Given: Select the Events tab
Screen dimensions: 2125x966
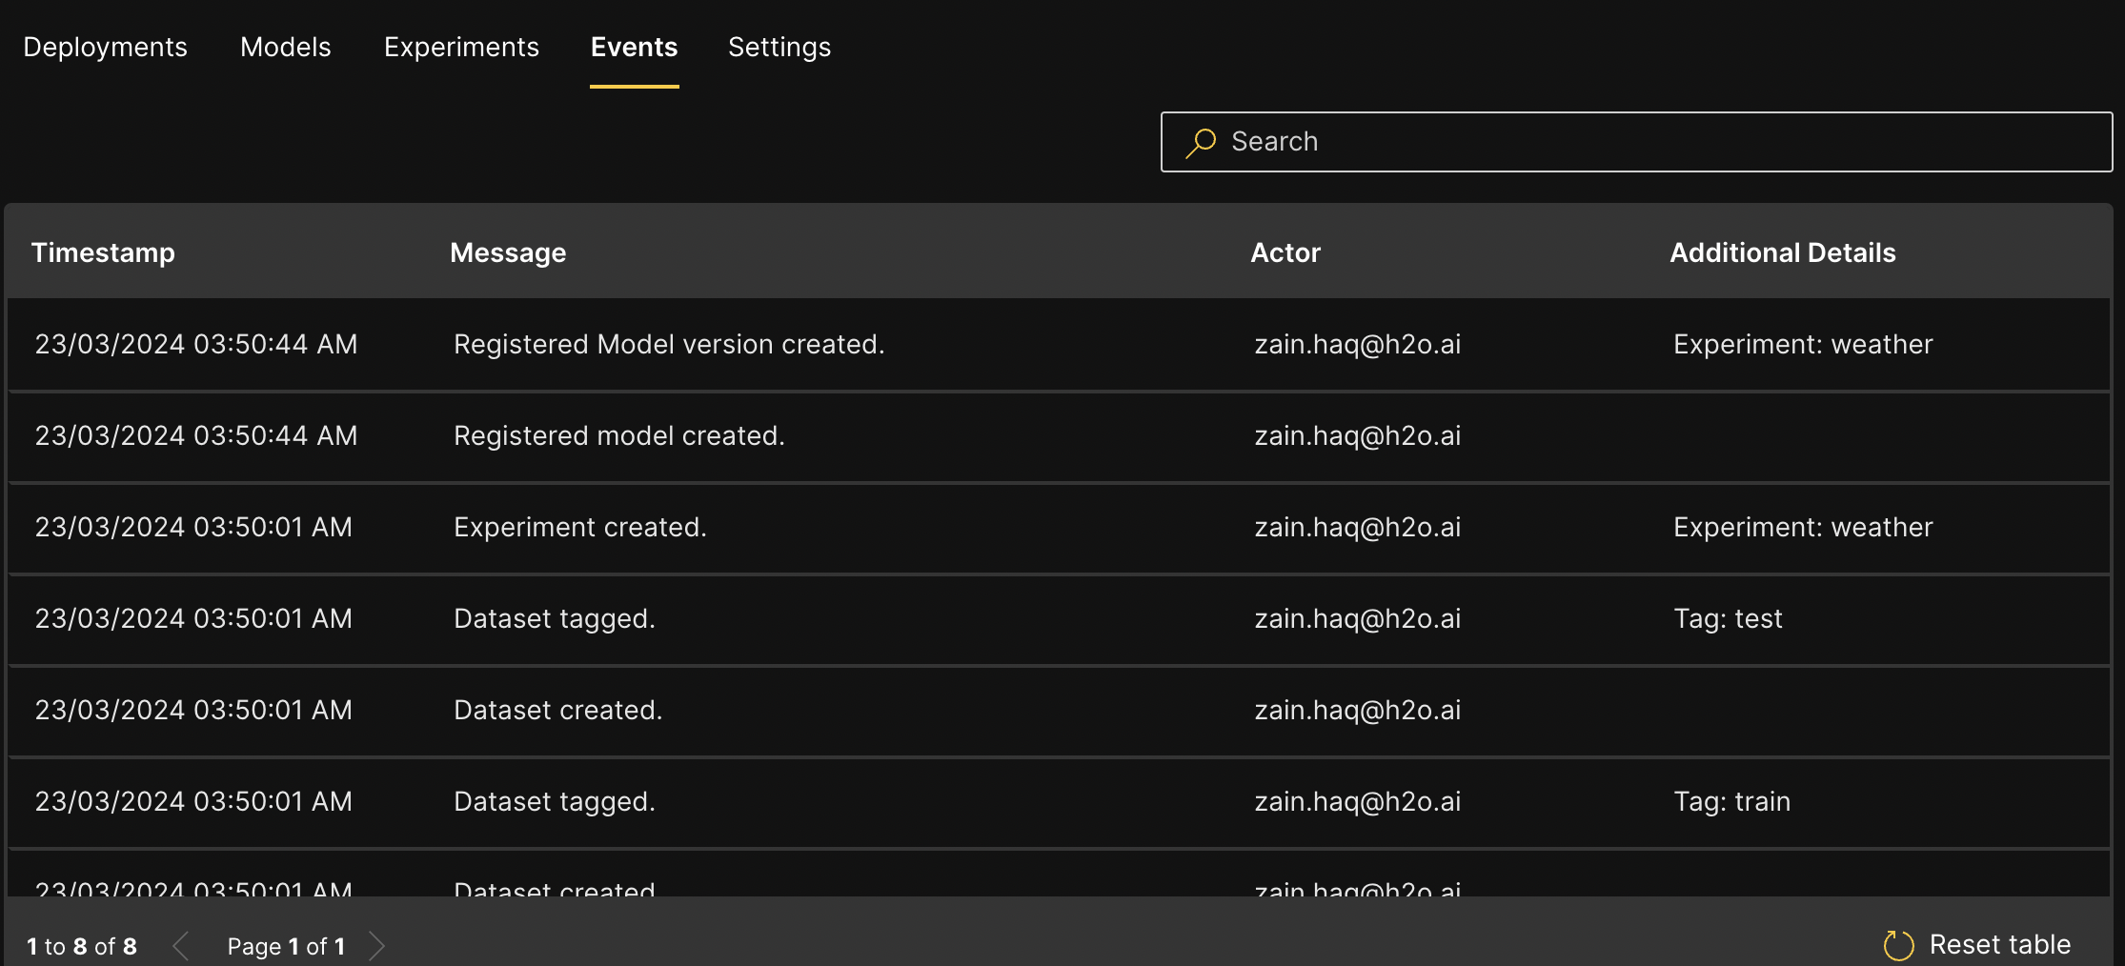Looking at the screenshot, I should click(x=635, y=47).
